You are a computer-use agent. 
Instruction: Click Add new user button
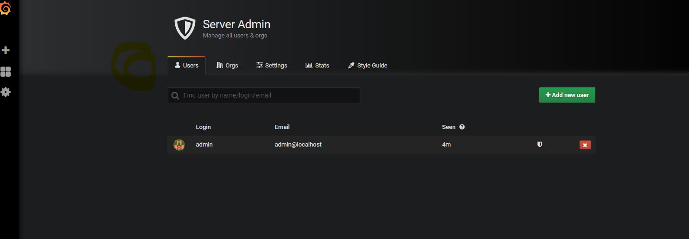[x=567, y=95]
